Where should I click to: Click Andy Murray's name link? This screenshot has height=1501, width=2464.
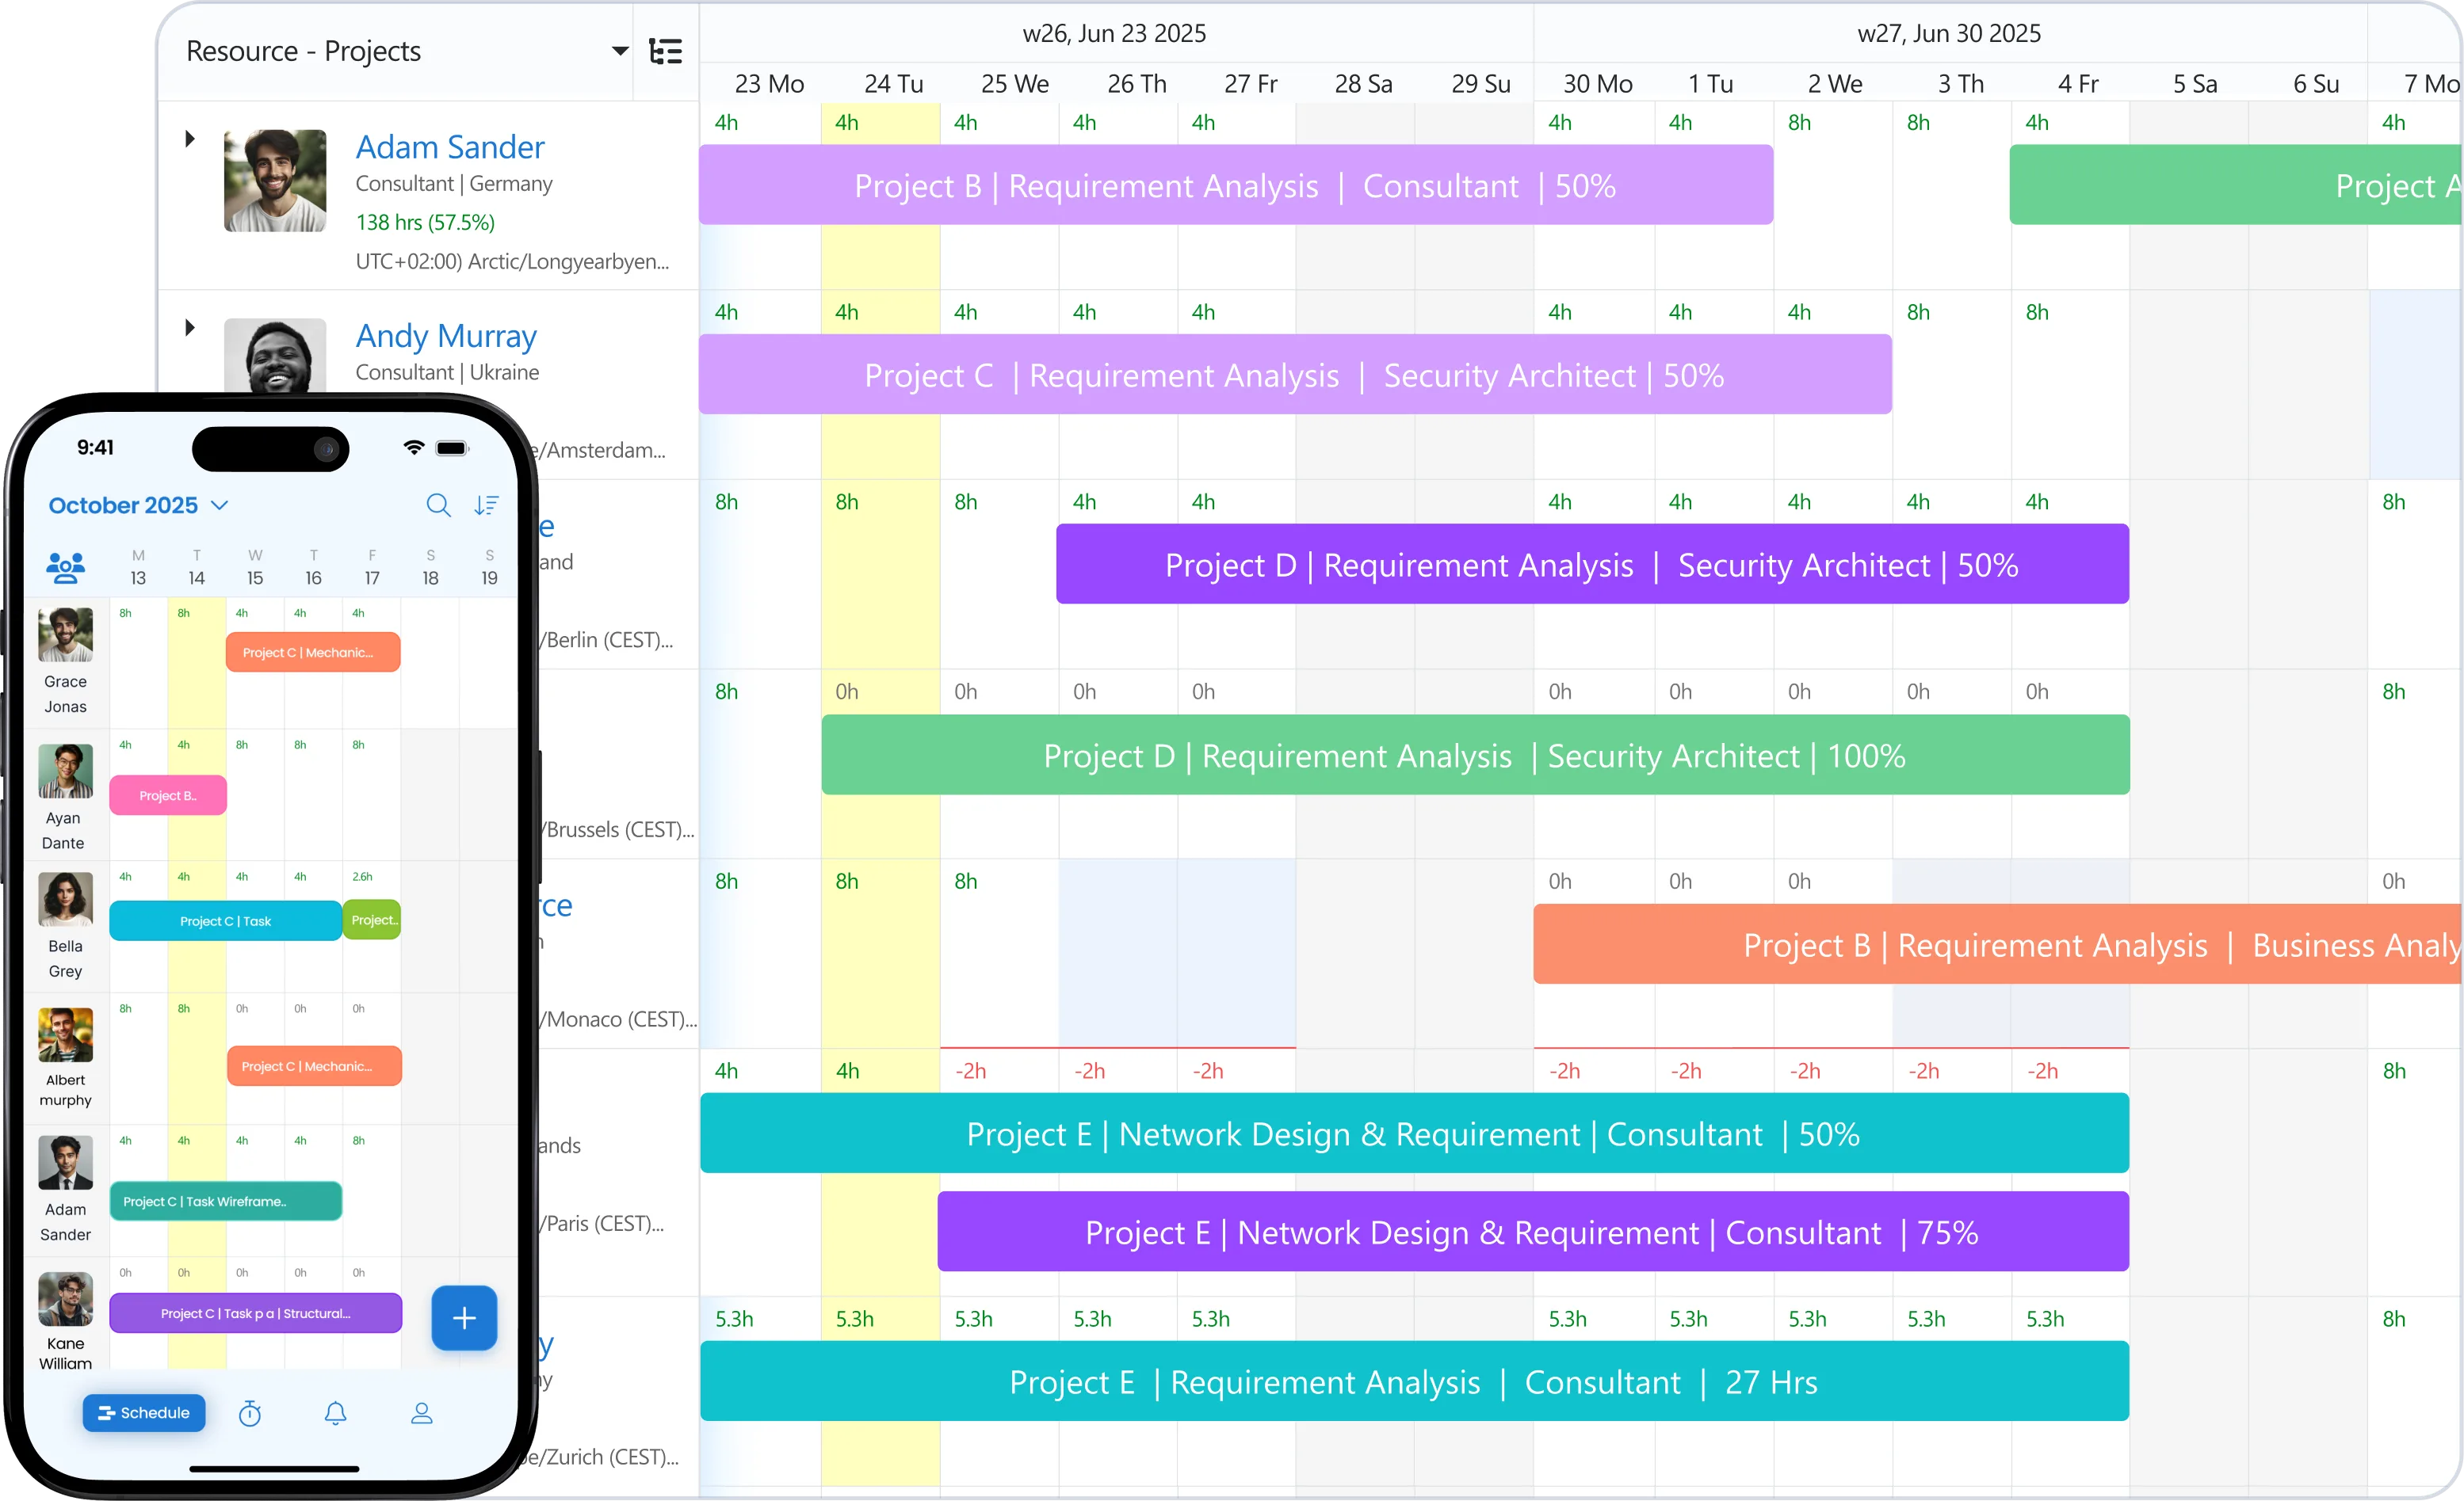pos(446,336)
